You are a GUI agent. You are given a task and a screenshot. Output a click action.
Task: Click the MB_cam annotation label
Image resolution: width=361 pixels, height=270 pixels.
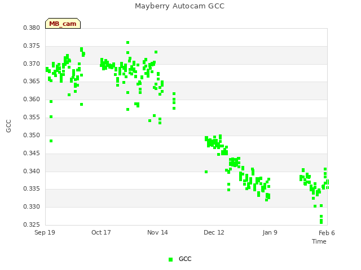click(63, 24)
